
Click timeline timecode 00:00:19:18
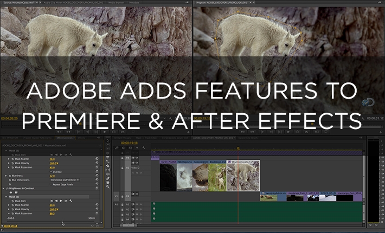point(129,143)
